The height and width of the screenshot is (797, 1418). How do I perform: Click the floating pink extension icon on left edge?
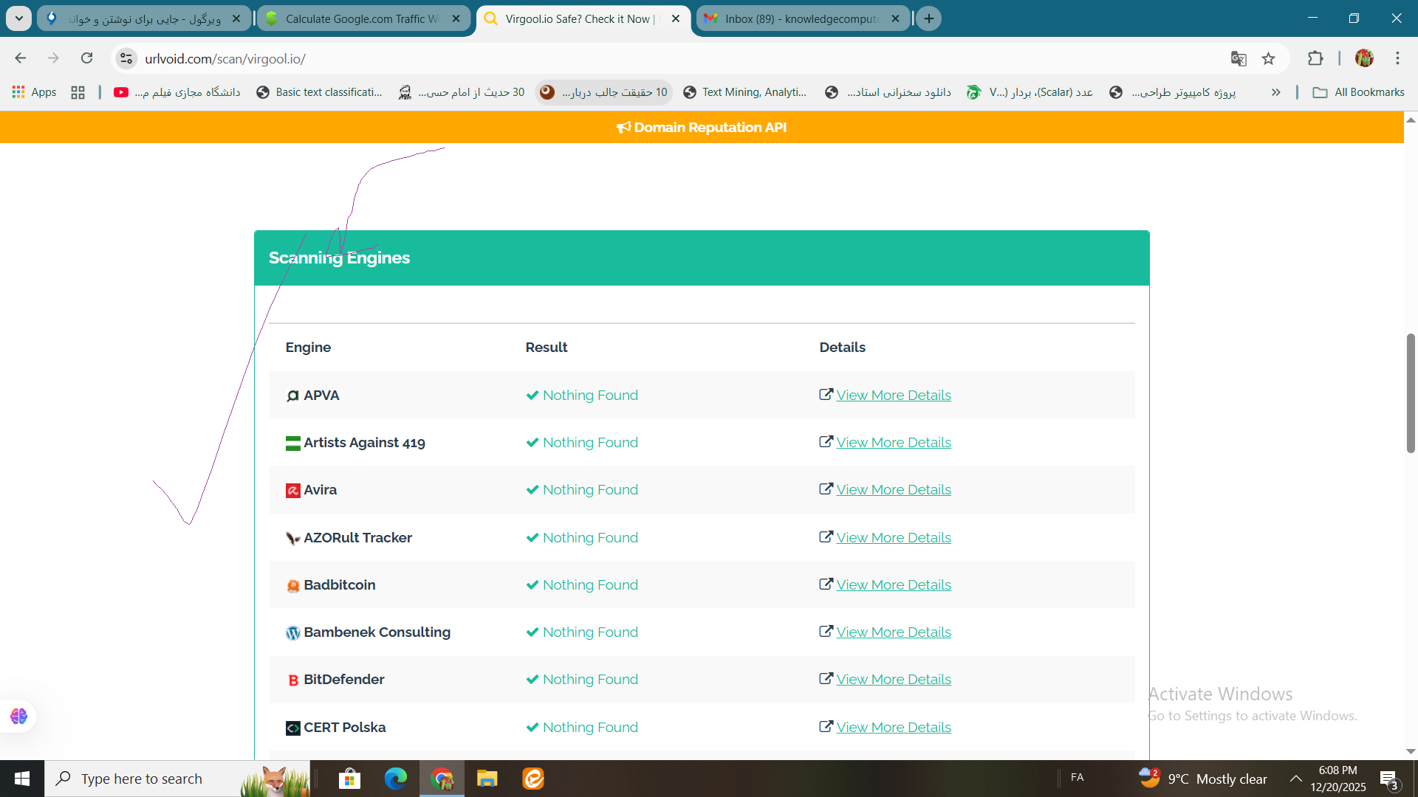18,716
